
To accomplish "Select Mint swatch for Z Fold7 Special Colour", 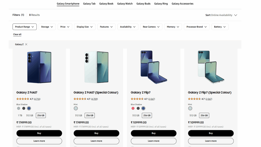I will click(76, 108).
